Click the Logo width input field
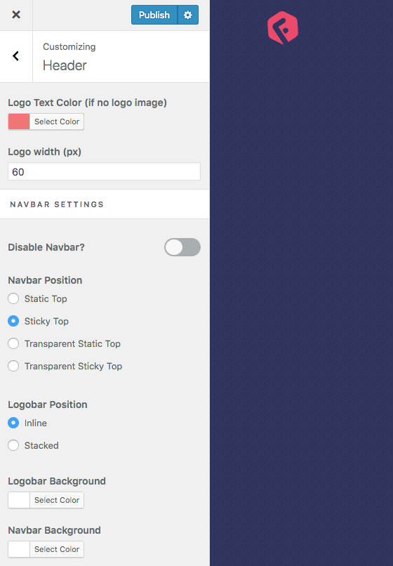This screenshot has width=393, height=566. click(104, 171)
